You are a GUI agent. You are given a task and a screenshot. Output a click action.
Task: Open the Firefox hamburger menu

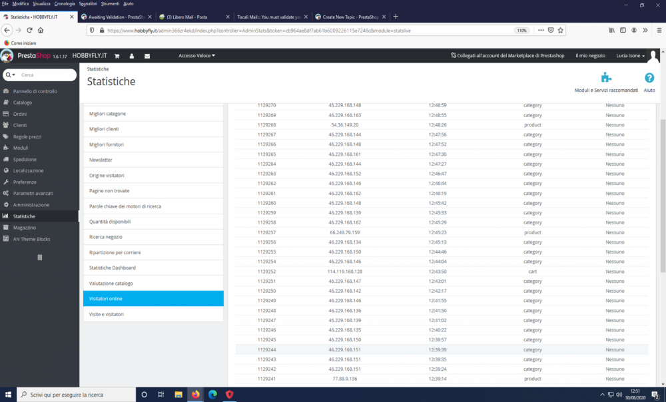click(x=659, y=30)
